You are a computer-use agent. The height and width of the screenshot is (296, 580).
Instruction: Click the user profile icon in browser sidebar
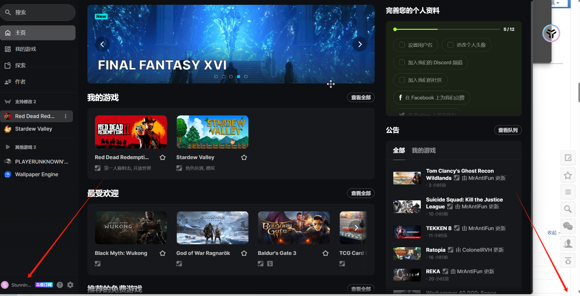[x=568, y=244]
